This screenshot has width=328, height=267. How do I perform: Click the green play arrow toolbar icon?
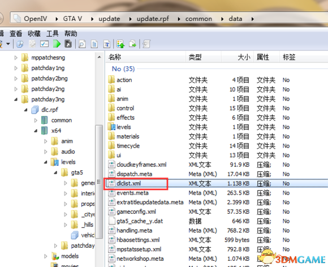57,44
